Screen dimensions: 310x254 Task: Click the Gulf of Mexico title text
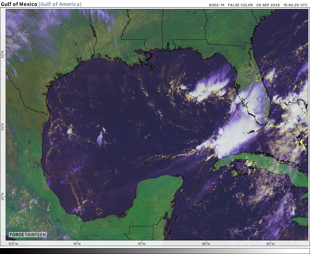[x=19, y=4]
